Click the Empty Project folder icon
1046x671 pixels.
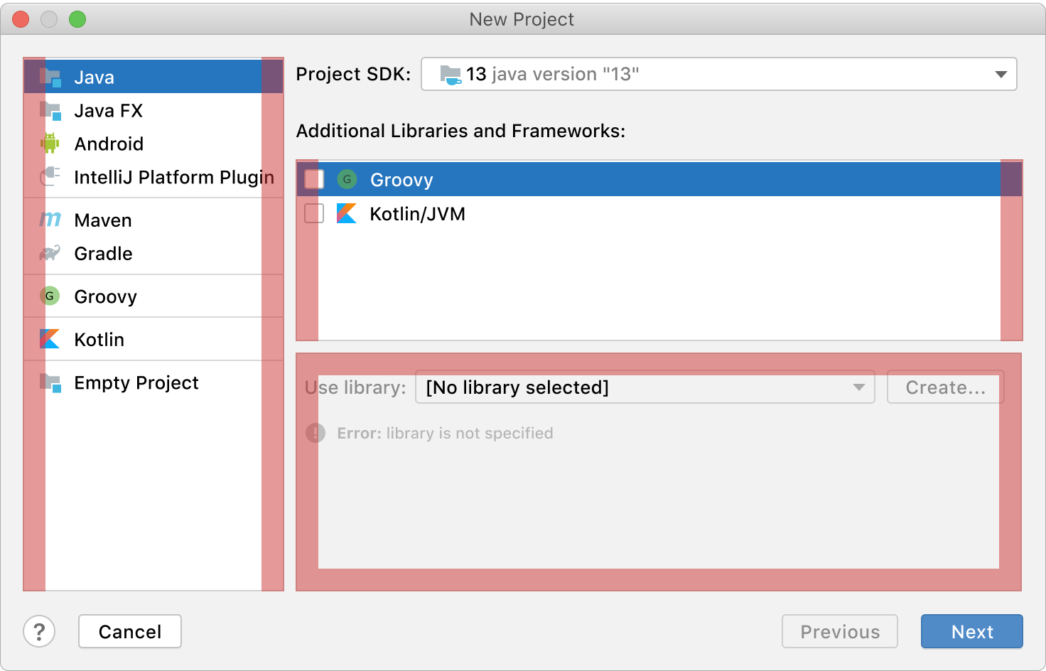pyautogui.click(x=50, y=382)
